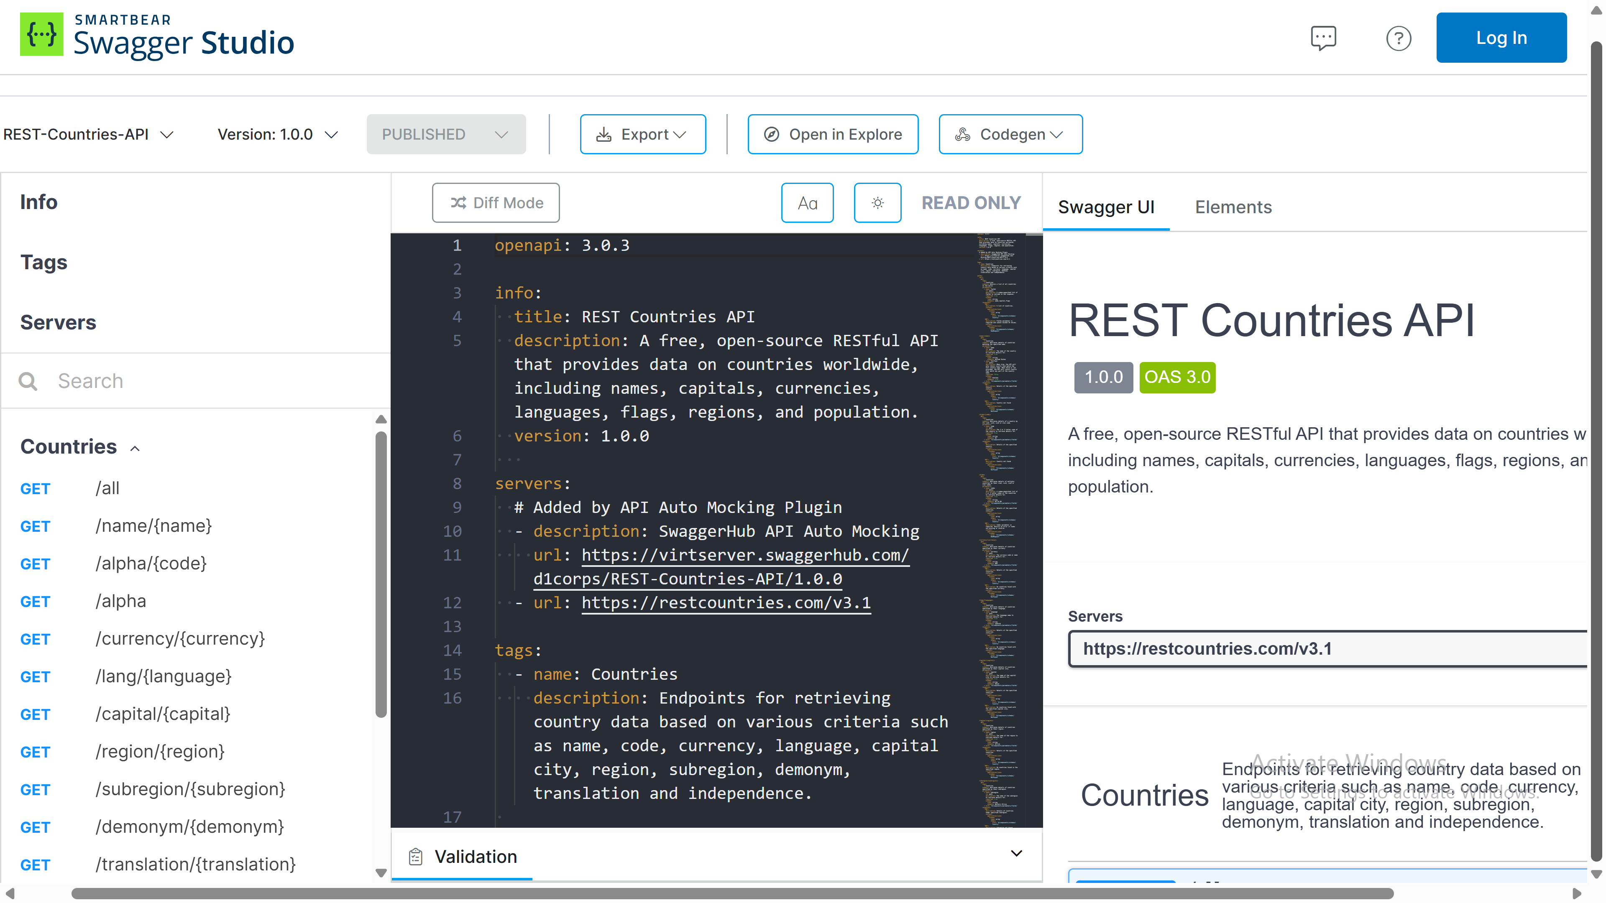Collapse the Countries section in sidebar
The height and width of the screenshot is (903, 1606).
pos(135,448)
